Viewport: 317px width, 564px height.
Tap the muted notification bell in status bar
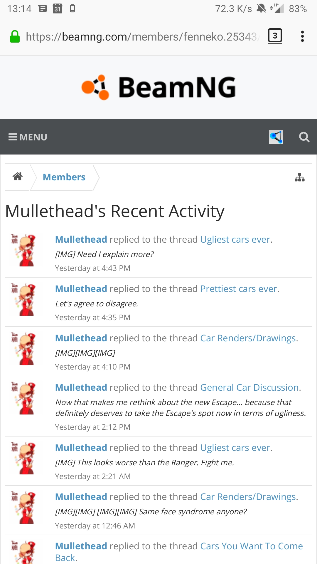(x=261, y=8)
